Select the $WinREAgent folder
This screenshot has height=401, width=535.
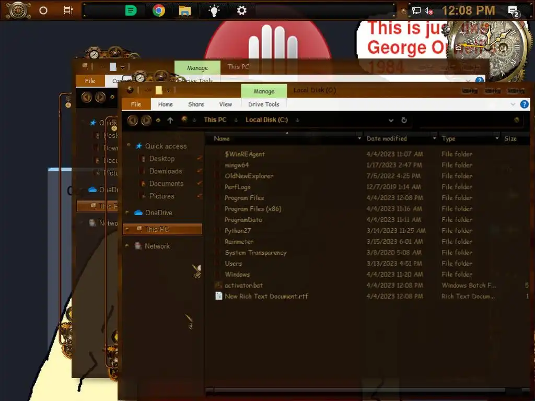click(x=245, y=154)
